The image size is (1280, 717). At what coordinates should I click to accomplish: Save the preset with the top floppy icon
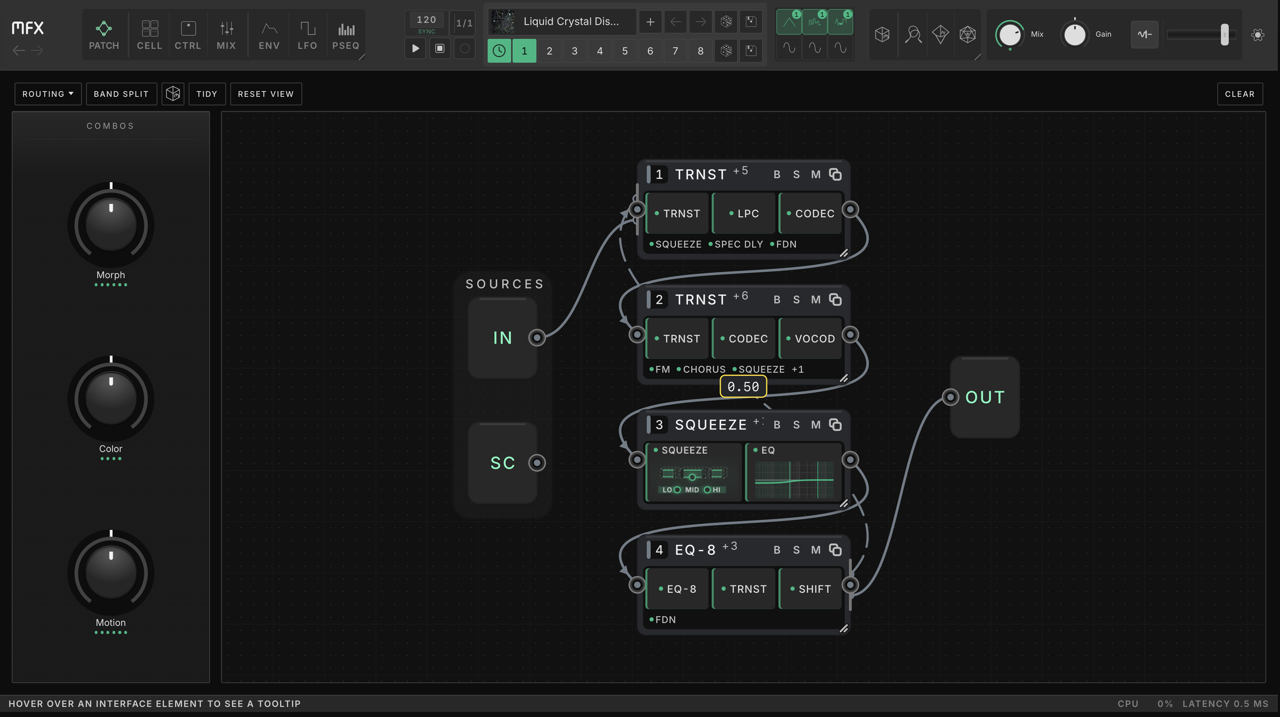click(x=751, y=21)
